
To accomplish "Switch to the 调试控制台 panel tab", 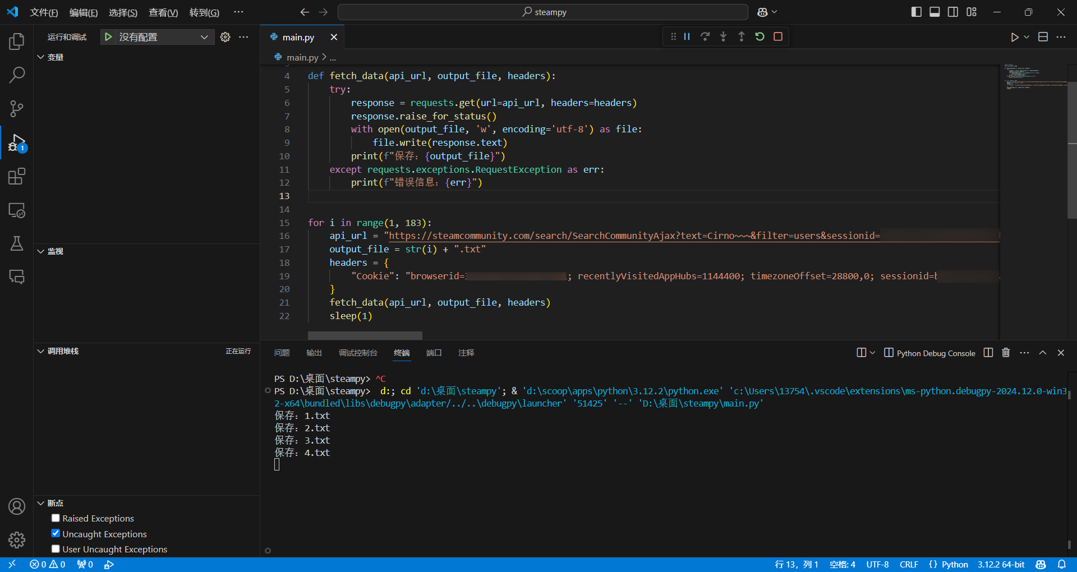I will (x=358, y=353).
